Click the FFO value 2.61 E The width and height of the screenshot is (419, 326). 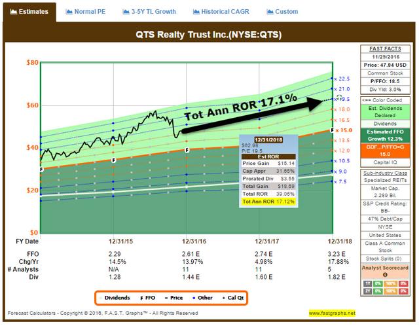click(x=191, y=254)
